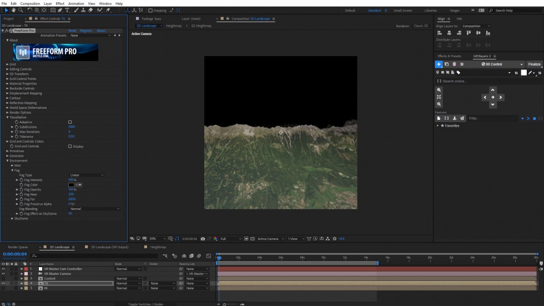This screenshot has width=544, height=306.
Task: Pick the Type tool
Action: point(68,10)
